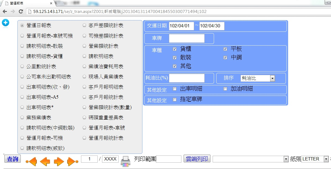Select 請款明細表 radio option
The width and height of the screenshot is (331, 169).
click(84, 56)
